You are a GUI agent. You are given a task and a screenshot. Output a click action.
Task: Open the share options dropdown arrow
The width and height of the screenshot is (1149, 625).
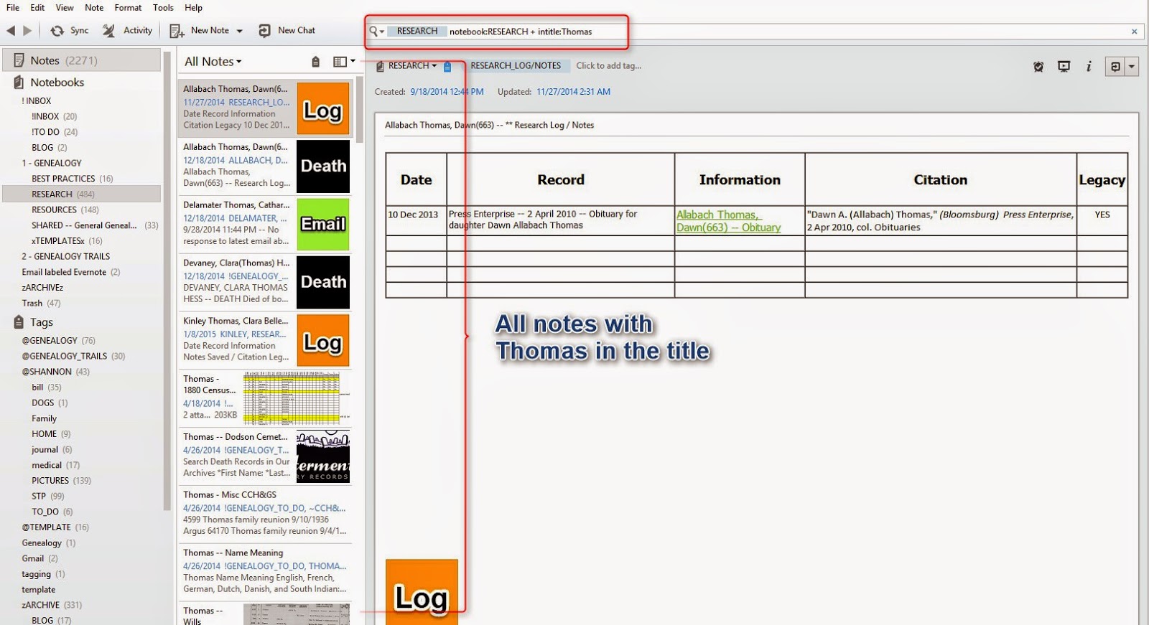point(1131,67)
